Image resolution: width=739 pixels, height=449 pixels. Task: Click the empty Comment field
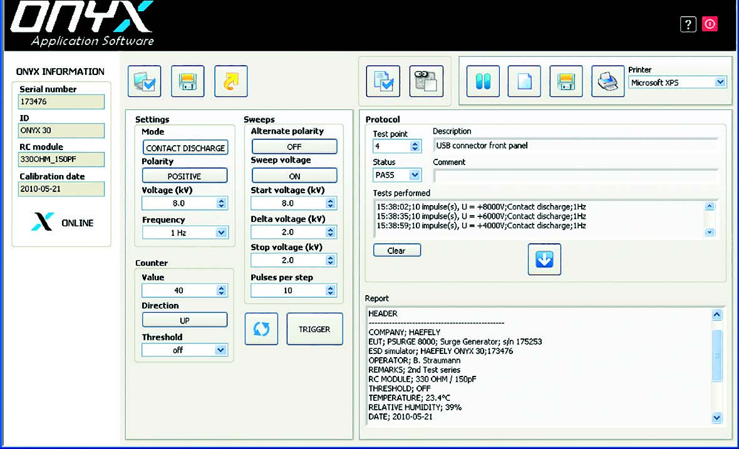click(576, 176)
